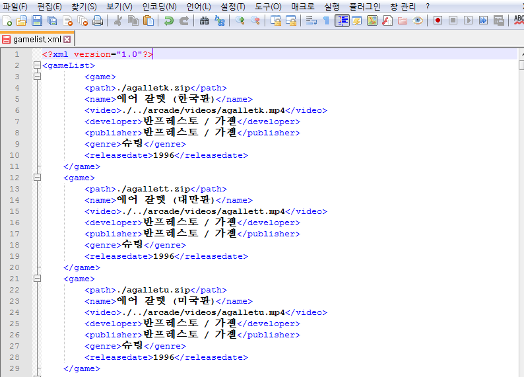Run macro multiple times icon
Screen dimensions: 524x377
click(x=483, y=20)
